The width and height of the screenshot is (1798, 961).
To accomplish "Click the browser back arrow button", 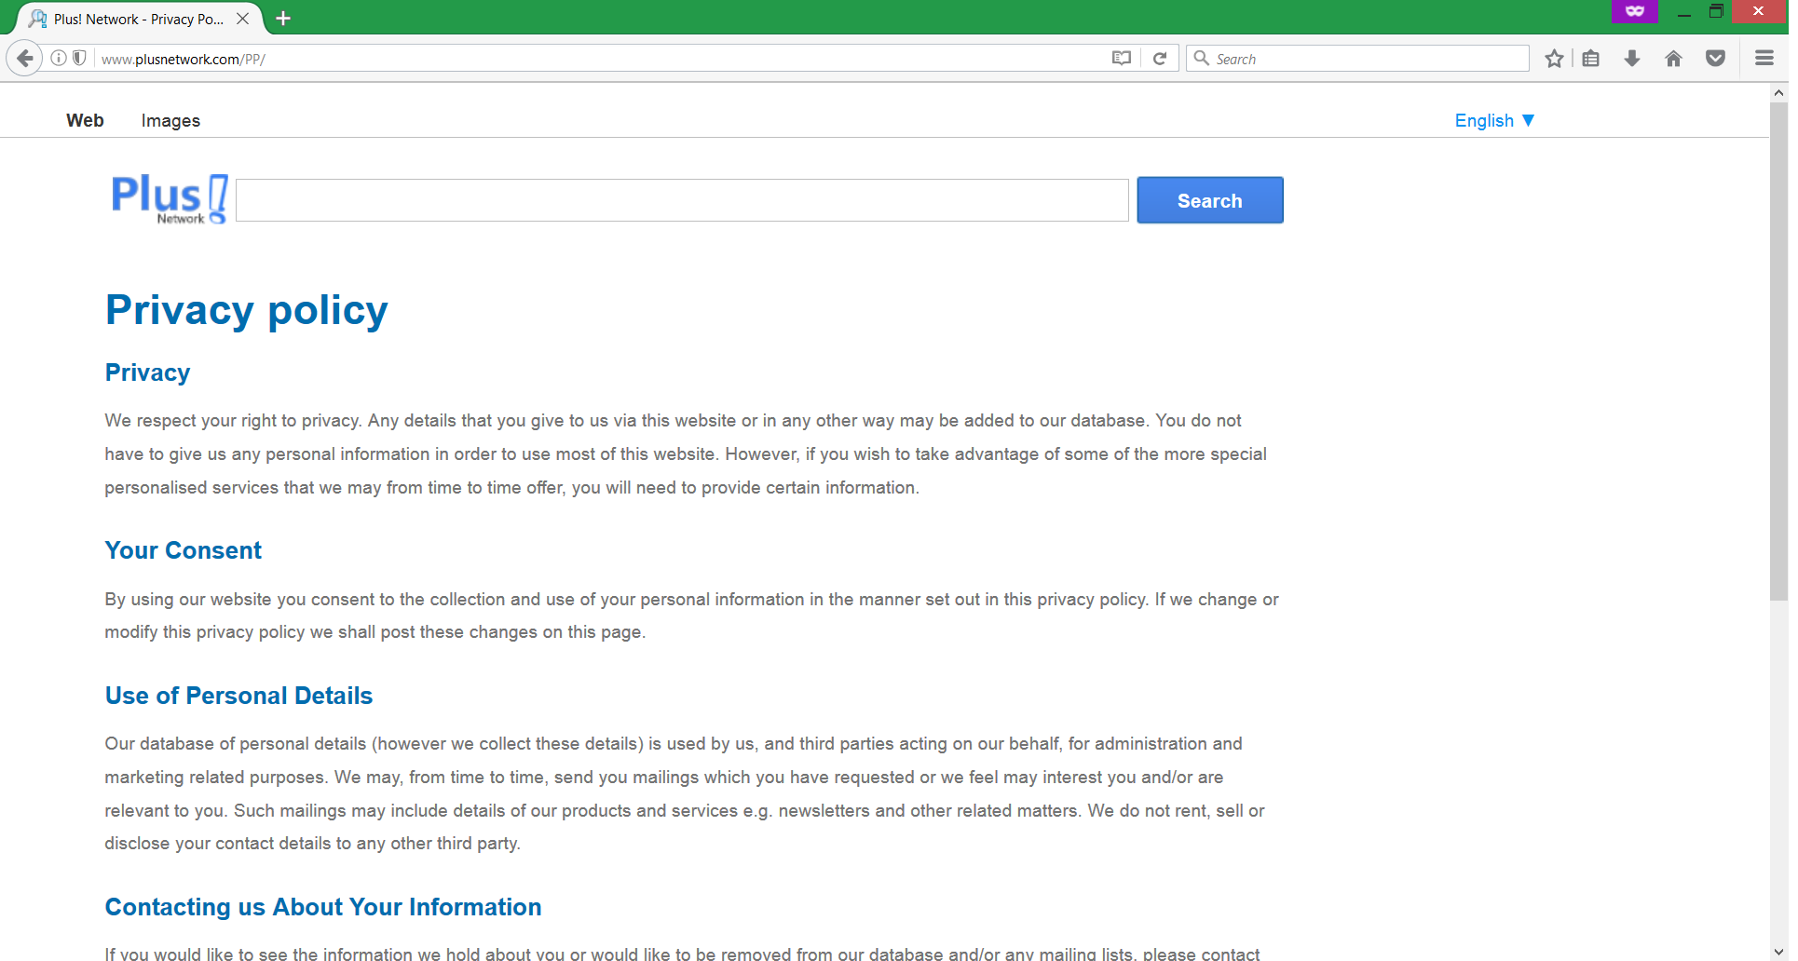I will (25, 59).
